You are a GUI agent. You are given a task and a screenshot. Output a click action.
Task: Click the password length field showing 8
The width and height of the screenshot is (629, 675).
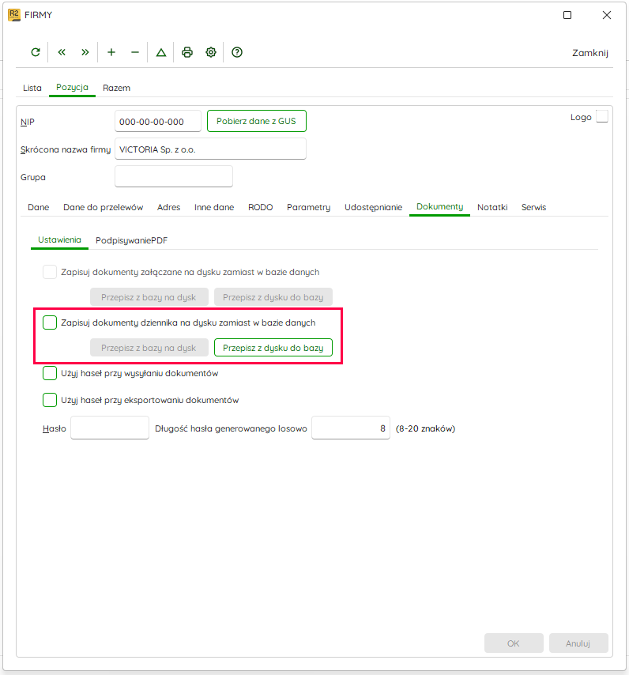[x=351, y=428]
